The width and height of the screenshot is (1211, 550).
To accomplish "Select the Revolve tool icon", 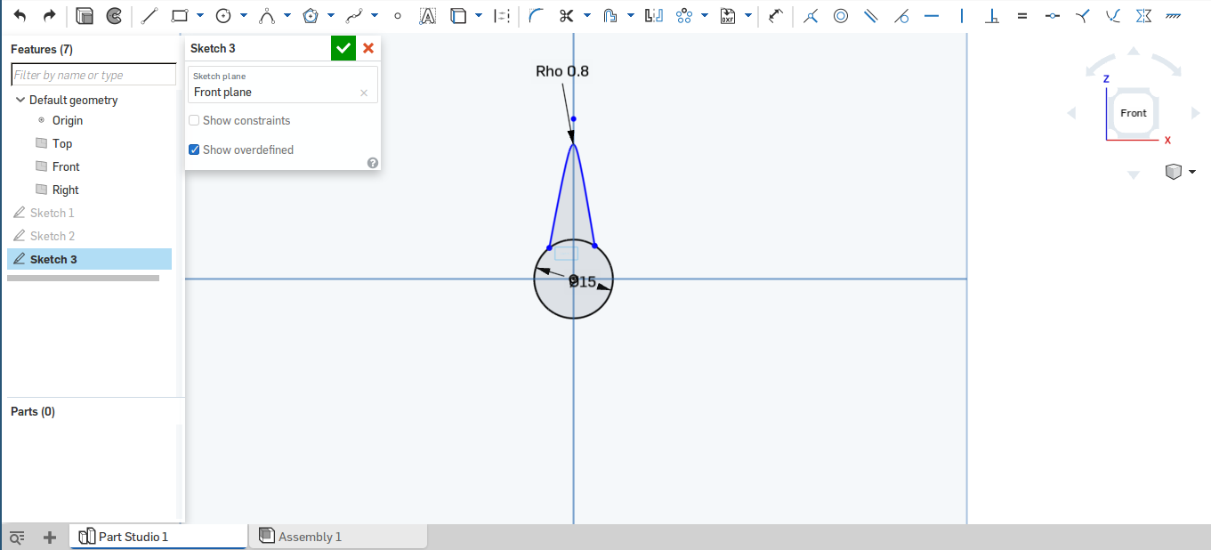I will (x=114, y=15).
